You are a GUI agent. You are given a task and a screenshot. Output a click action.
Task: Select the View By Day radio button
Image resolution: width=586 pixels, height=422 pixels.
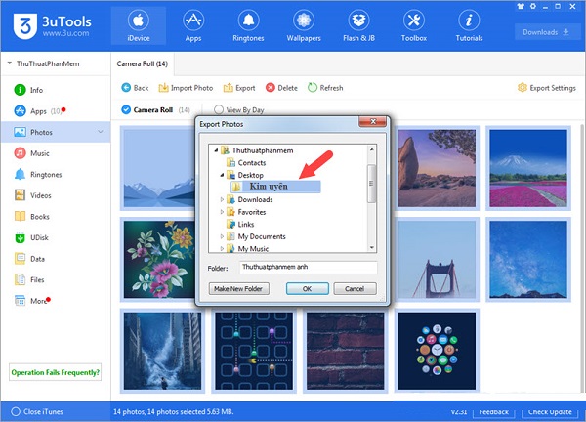click(x=218, y=110)
